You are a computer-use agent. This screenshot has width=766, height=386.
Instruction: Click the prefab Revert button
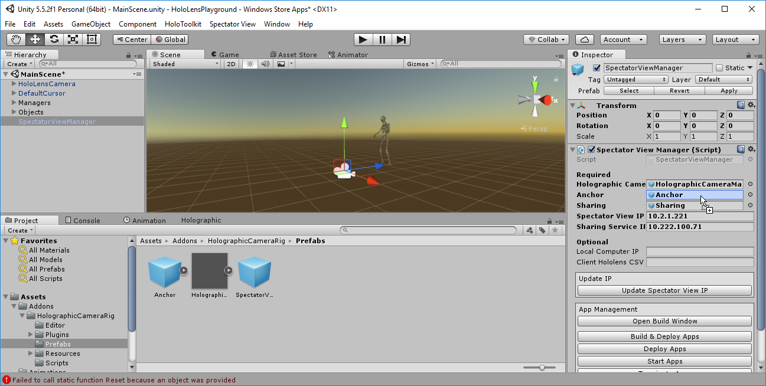679,91
